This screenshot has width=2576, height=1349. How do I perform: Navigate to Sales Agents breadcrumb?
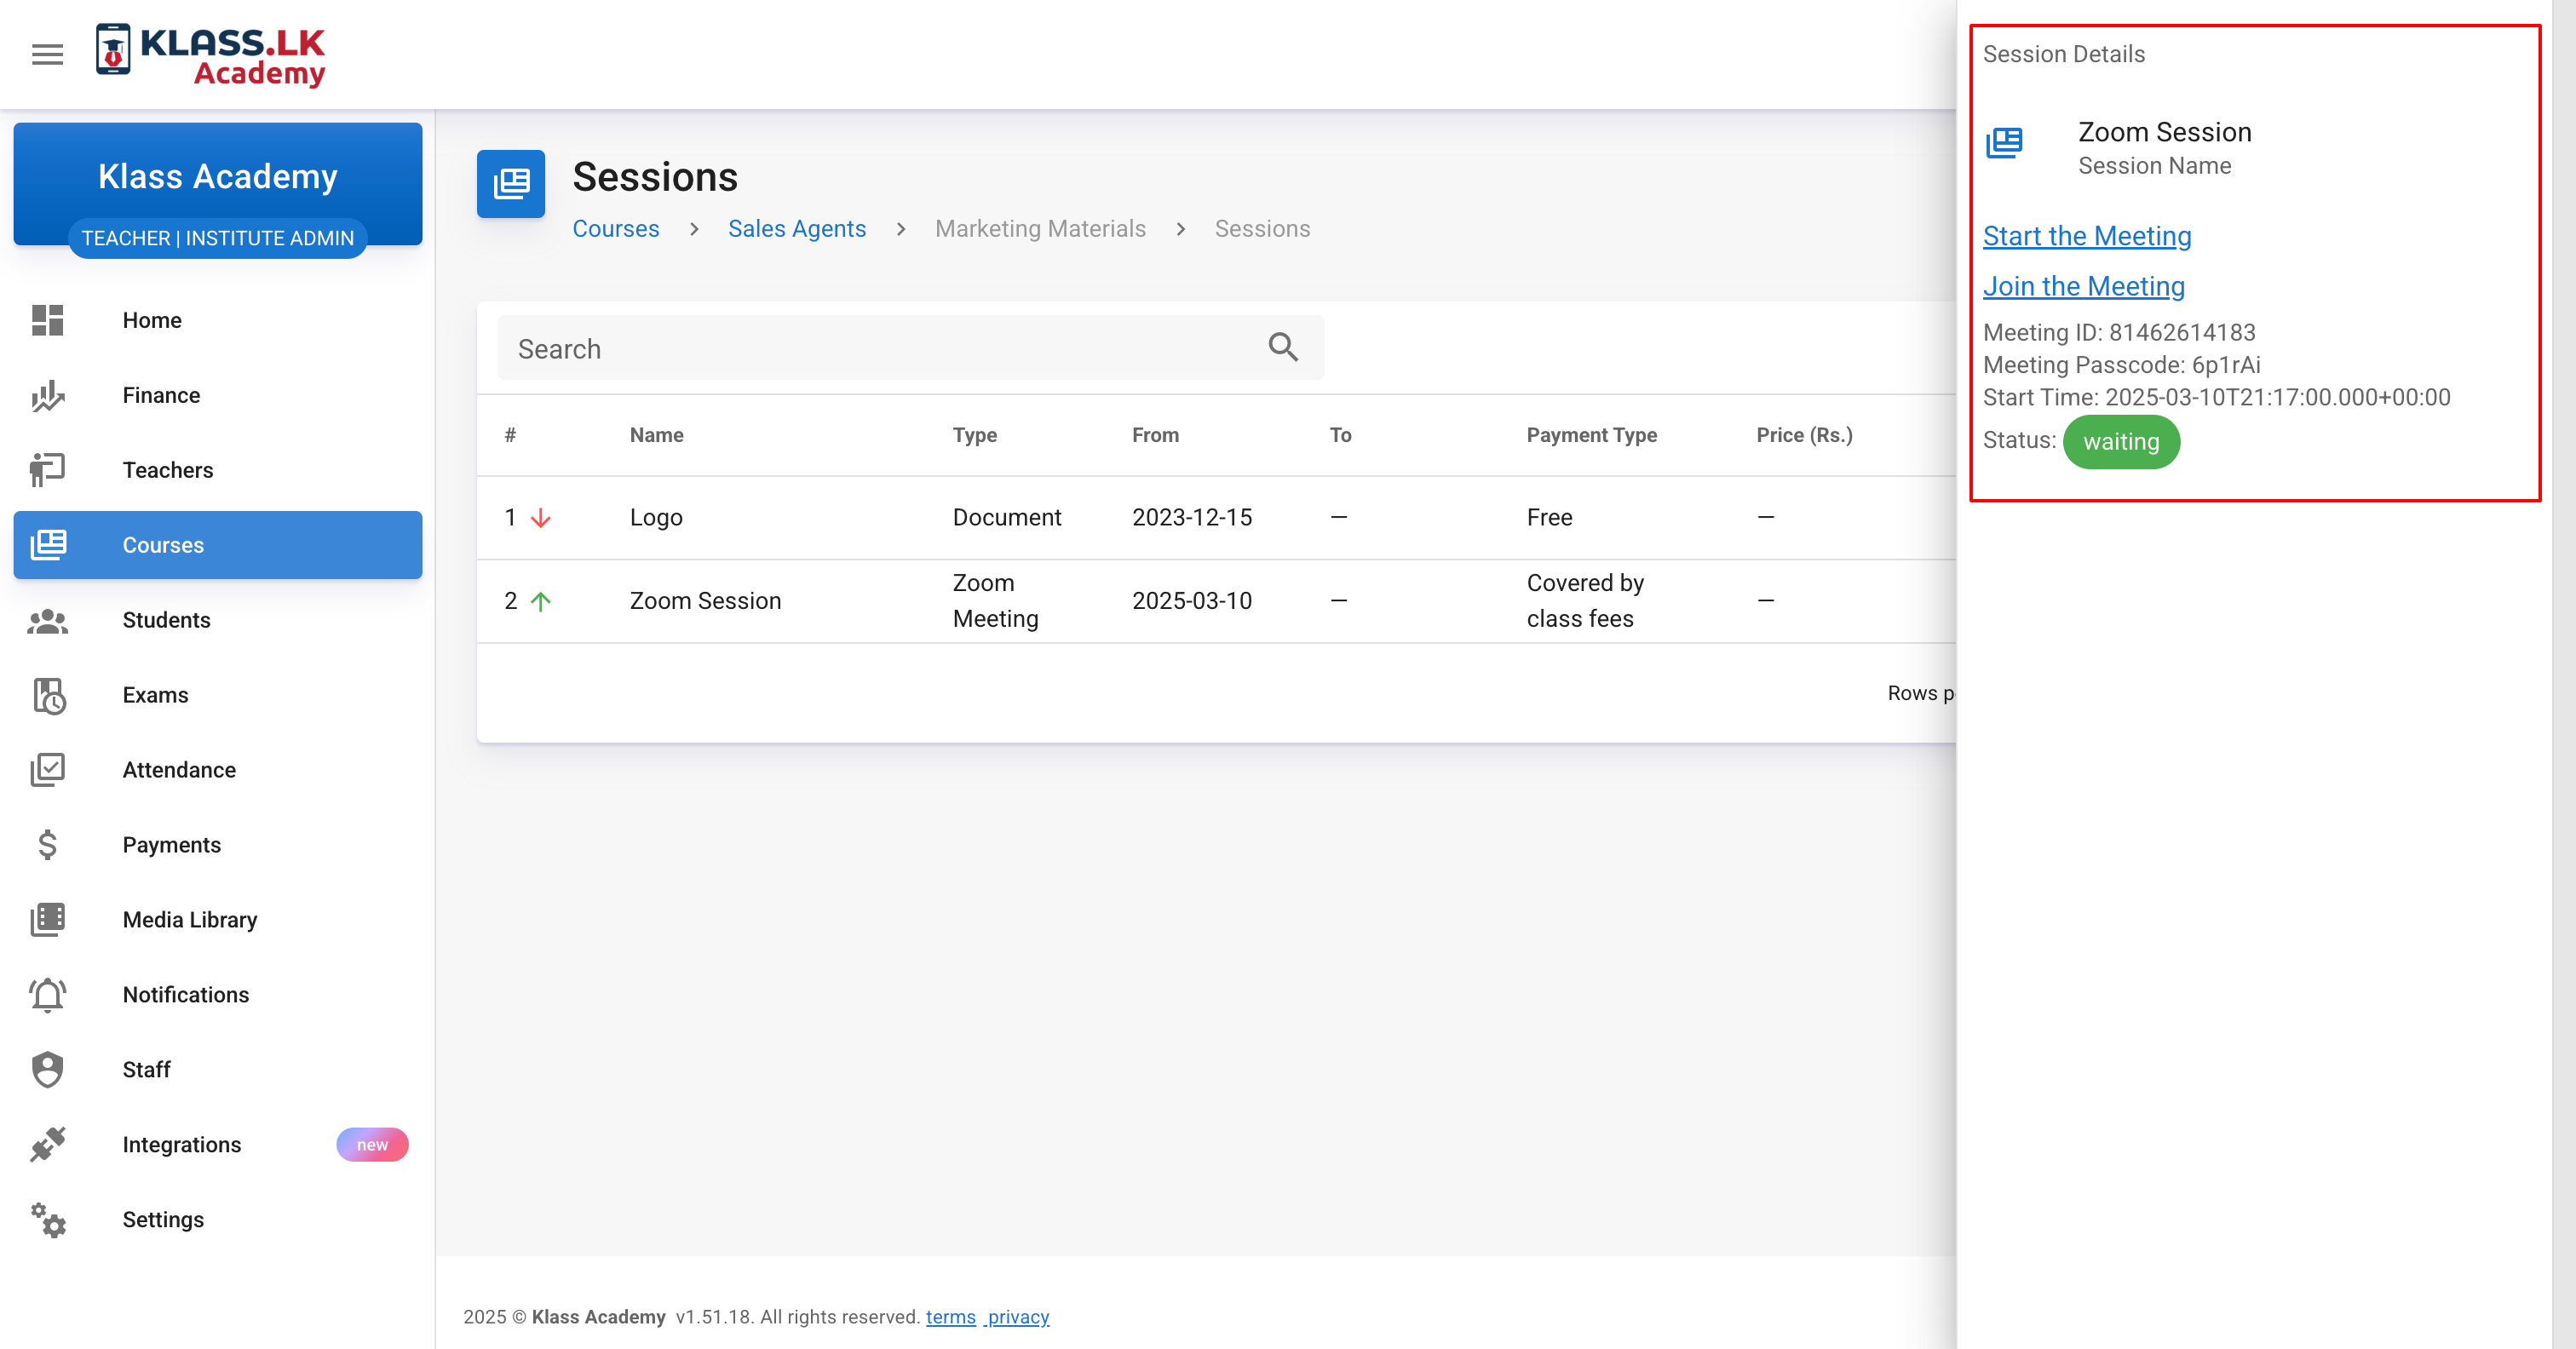(x=796, y=229)
